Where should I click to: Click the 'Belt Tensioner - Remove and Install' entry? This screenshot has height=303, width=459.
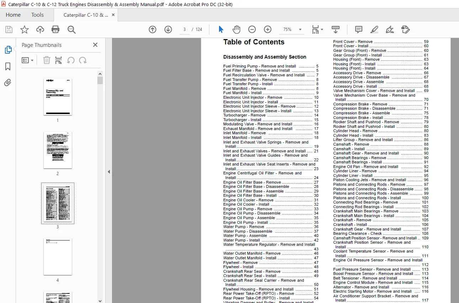[x=381, y=278]
